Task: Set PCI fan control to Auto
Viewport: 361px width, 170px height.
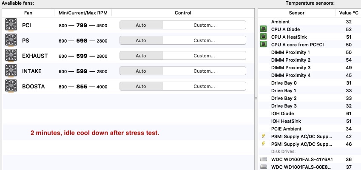Action: point(141,25)
